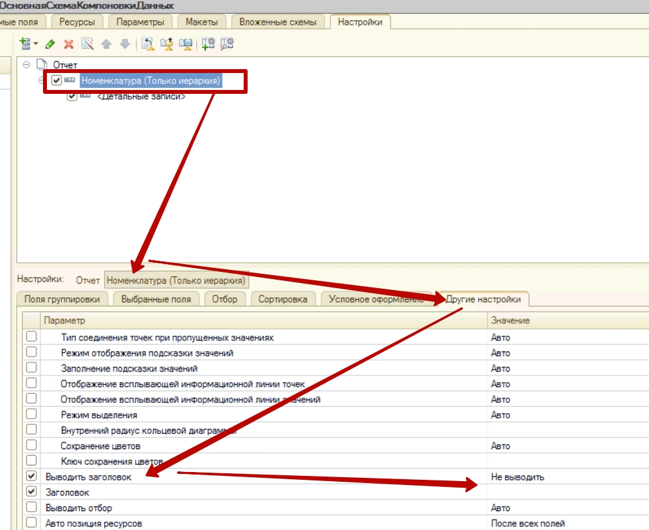Click the green pencil edit icon
The image size is (649, 530).
tap(50, 44)
